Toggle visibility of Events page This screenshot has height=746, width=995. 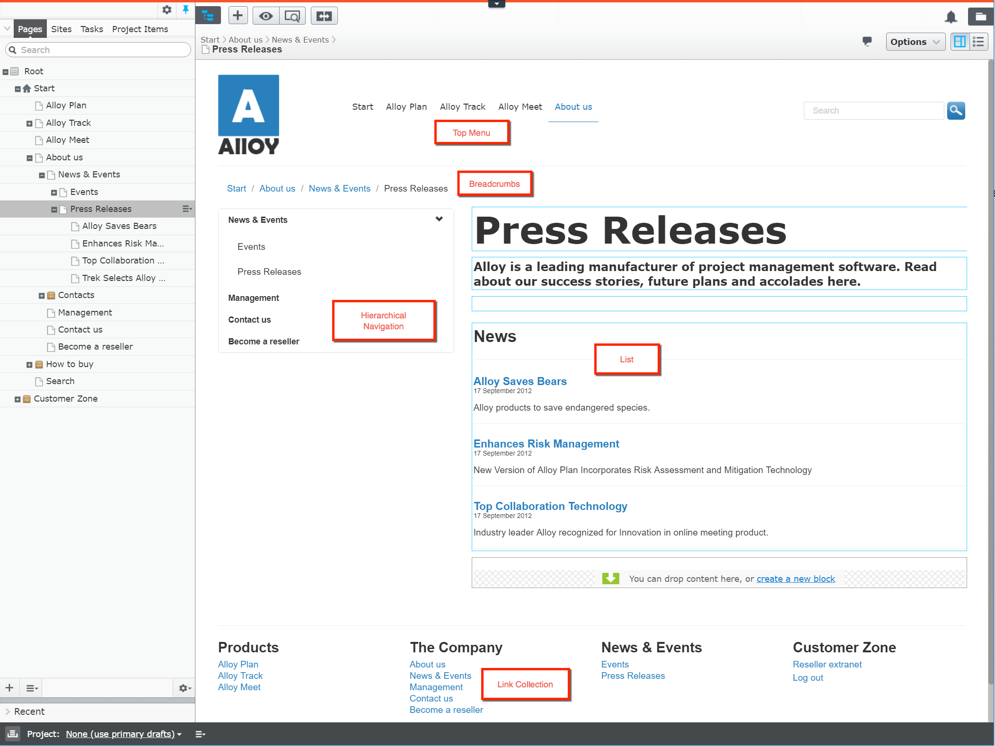(54, 191)
